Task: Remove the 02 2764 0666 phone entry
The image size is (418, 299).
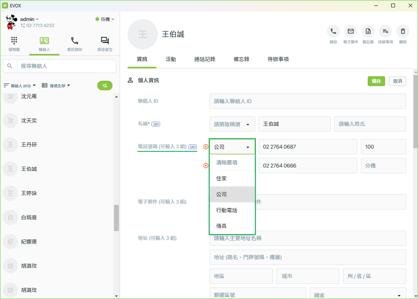Action: click(x=206, y=166)
